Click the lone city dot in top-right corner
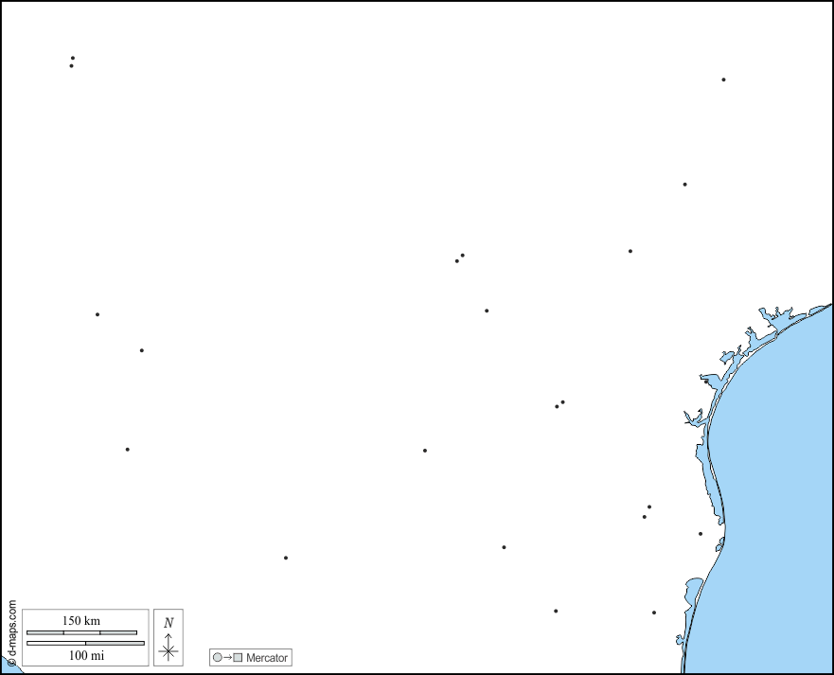834x675 pixels. [723, 80]
